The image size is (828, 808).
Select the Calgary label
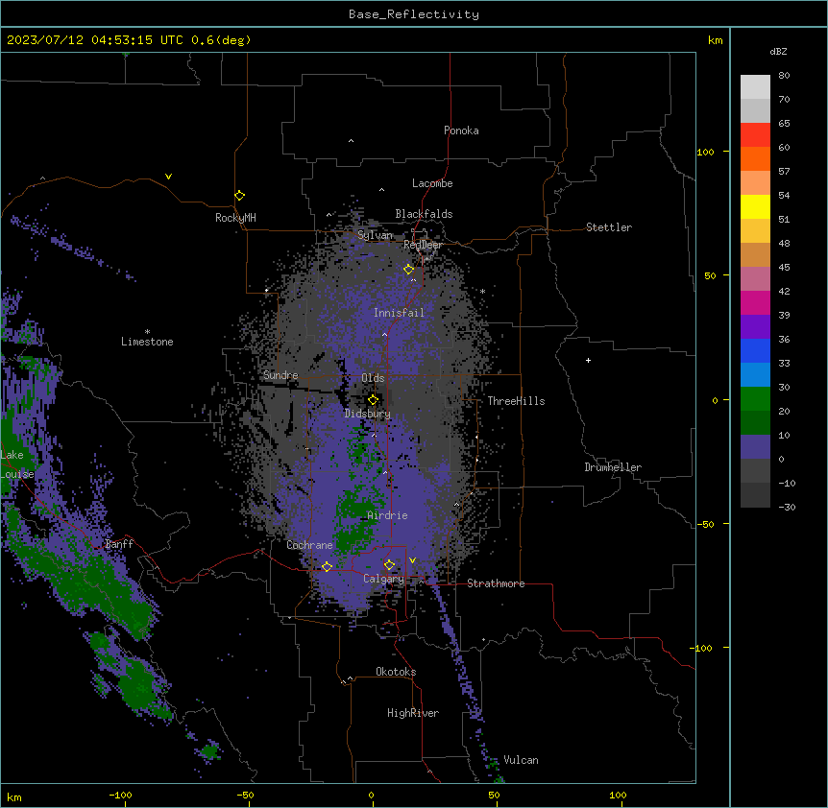(383, 579)
